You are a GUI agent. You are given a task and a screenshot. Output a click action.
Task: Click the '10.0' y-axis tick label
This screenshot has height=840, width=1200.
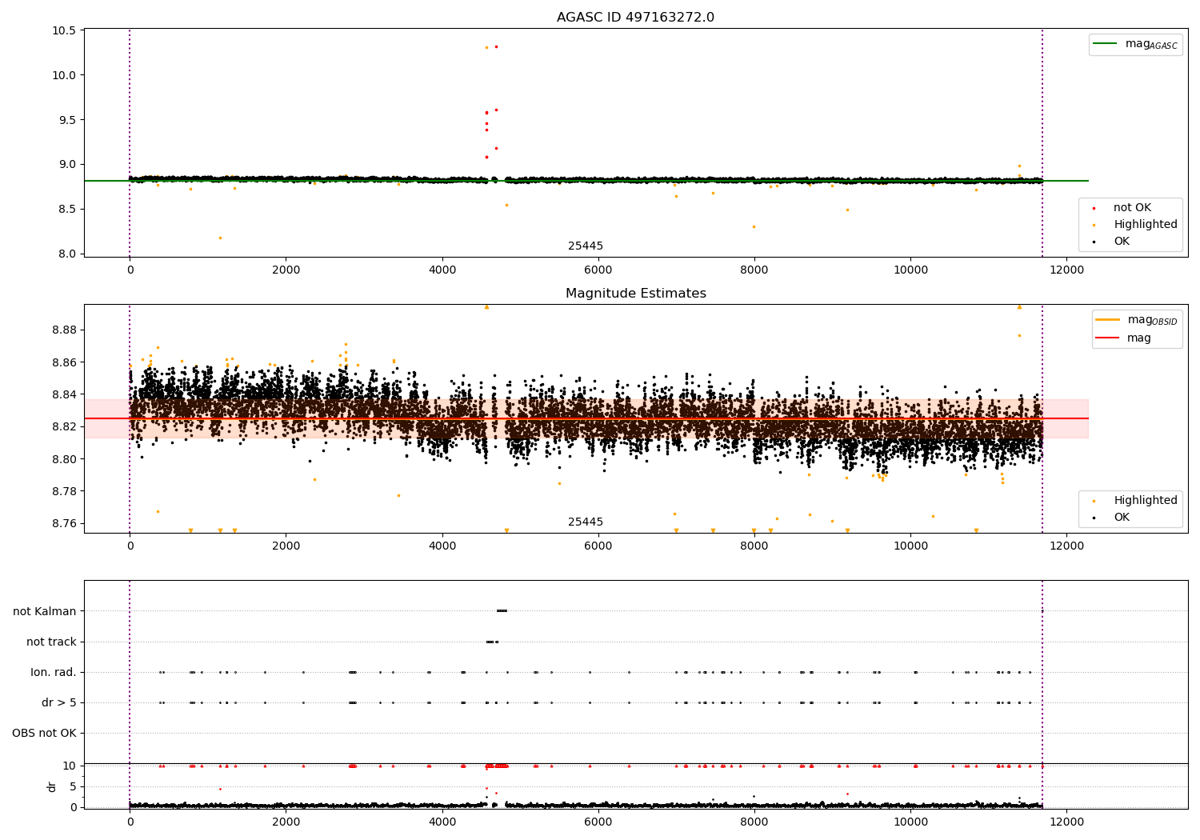pos(63,75)
